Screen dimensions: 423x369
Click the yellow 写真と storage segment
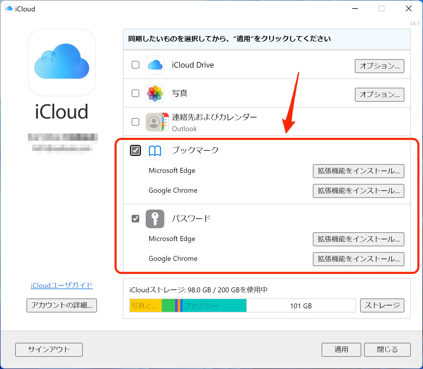click(146, 305)
